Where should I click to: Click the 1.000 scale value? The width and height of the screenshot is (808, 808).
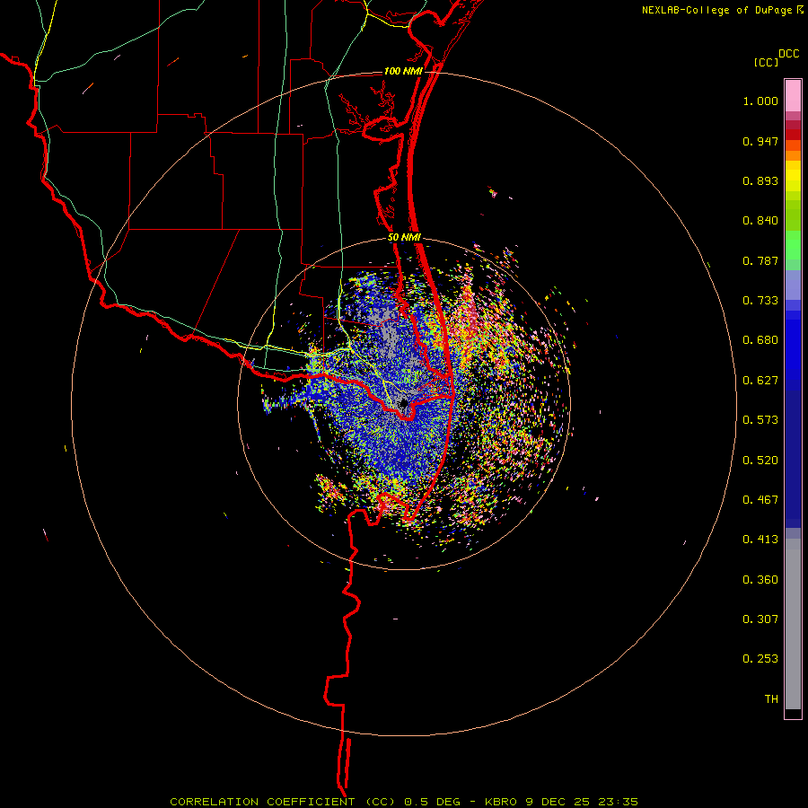tap(760, 101)
